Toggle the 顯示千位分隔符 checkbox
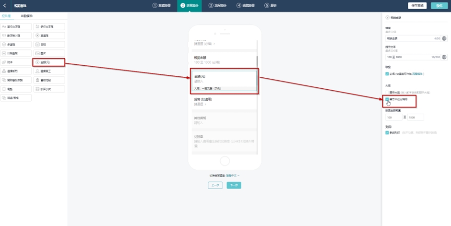The height and width of the screenshot is (226, 451). 387,99
